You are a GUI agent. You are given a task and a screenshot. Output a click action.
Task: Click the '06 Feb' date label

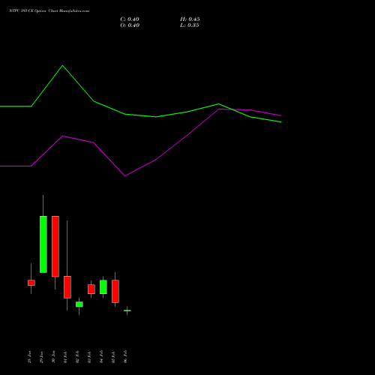[125, 357]
